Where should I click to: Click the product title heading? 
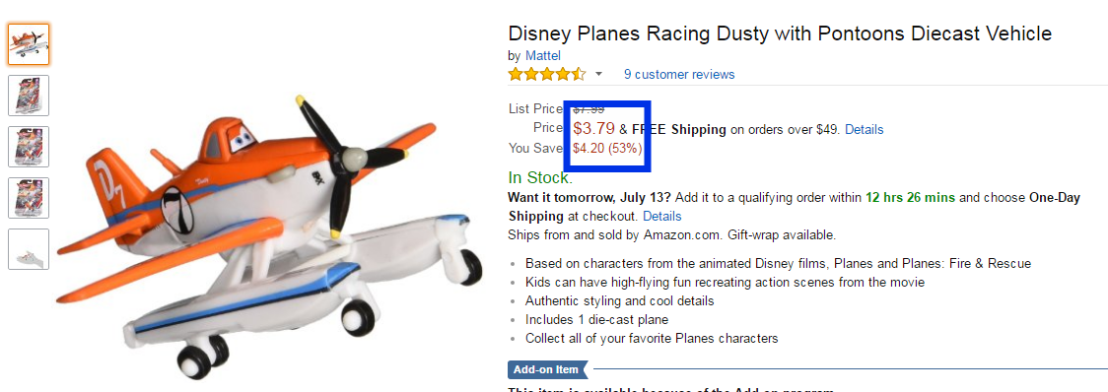coord(780,33)
